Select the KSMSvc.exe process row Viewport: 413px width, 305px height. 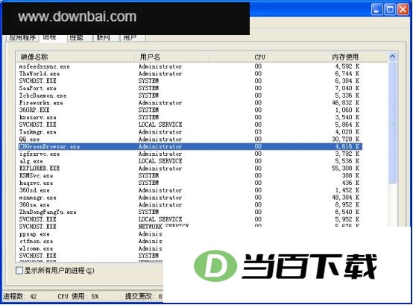click(x=190, y=176)
